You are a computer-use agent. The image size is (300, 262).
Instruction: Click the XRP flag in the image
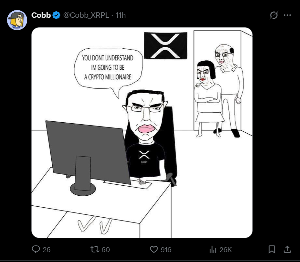166,46
